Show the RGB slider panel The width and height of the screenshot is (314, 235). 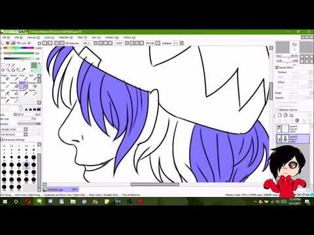coord(8,43)
